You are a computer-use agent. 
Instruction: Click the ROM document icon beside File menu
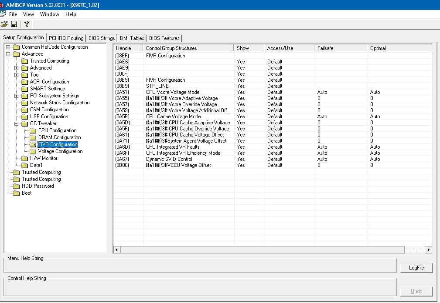(3, 14)
